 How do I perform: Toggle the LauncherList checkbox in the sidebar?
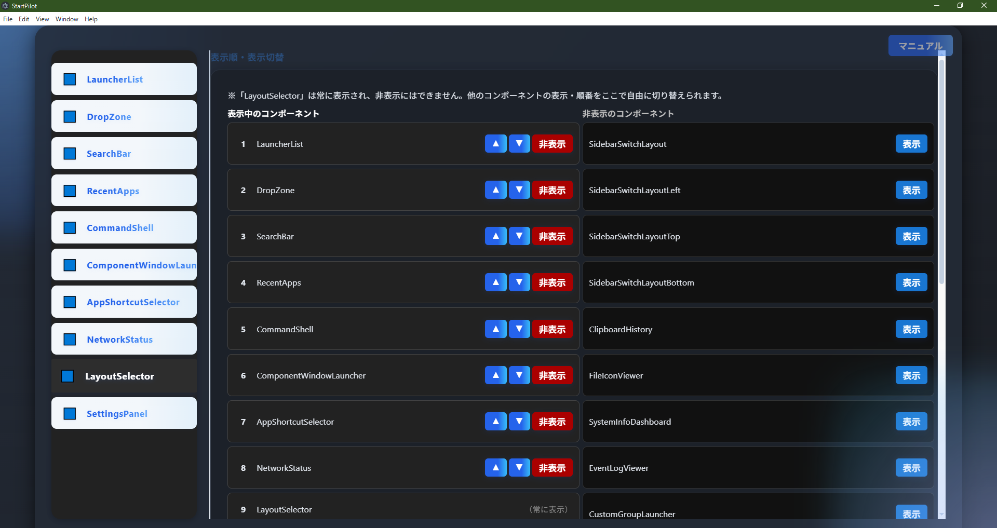[70, 79]
